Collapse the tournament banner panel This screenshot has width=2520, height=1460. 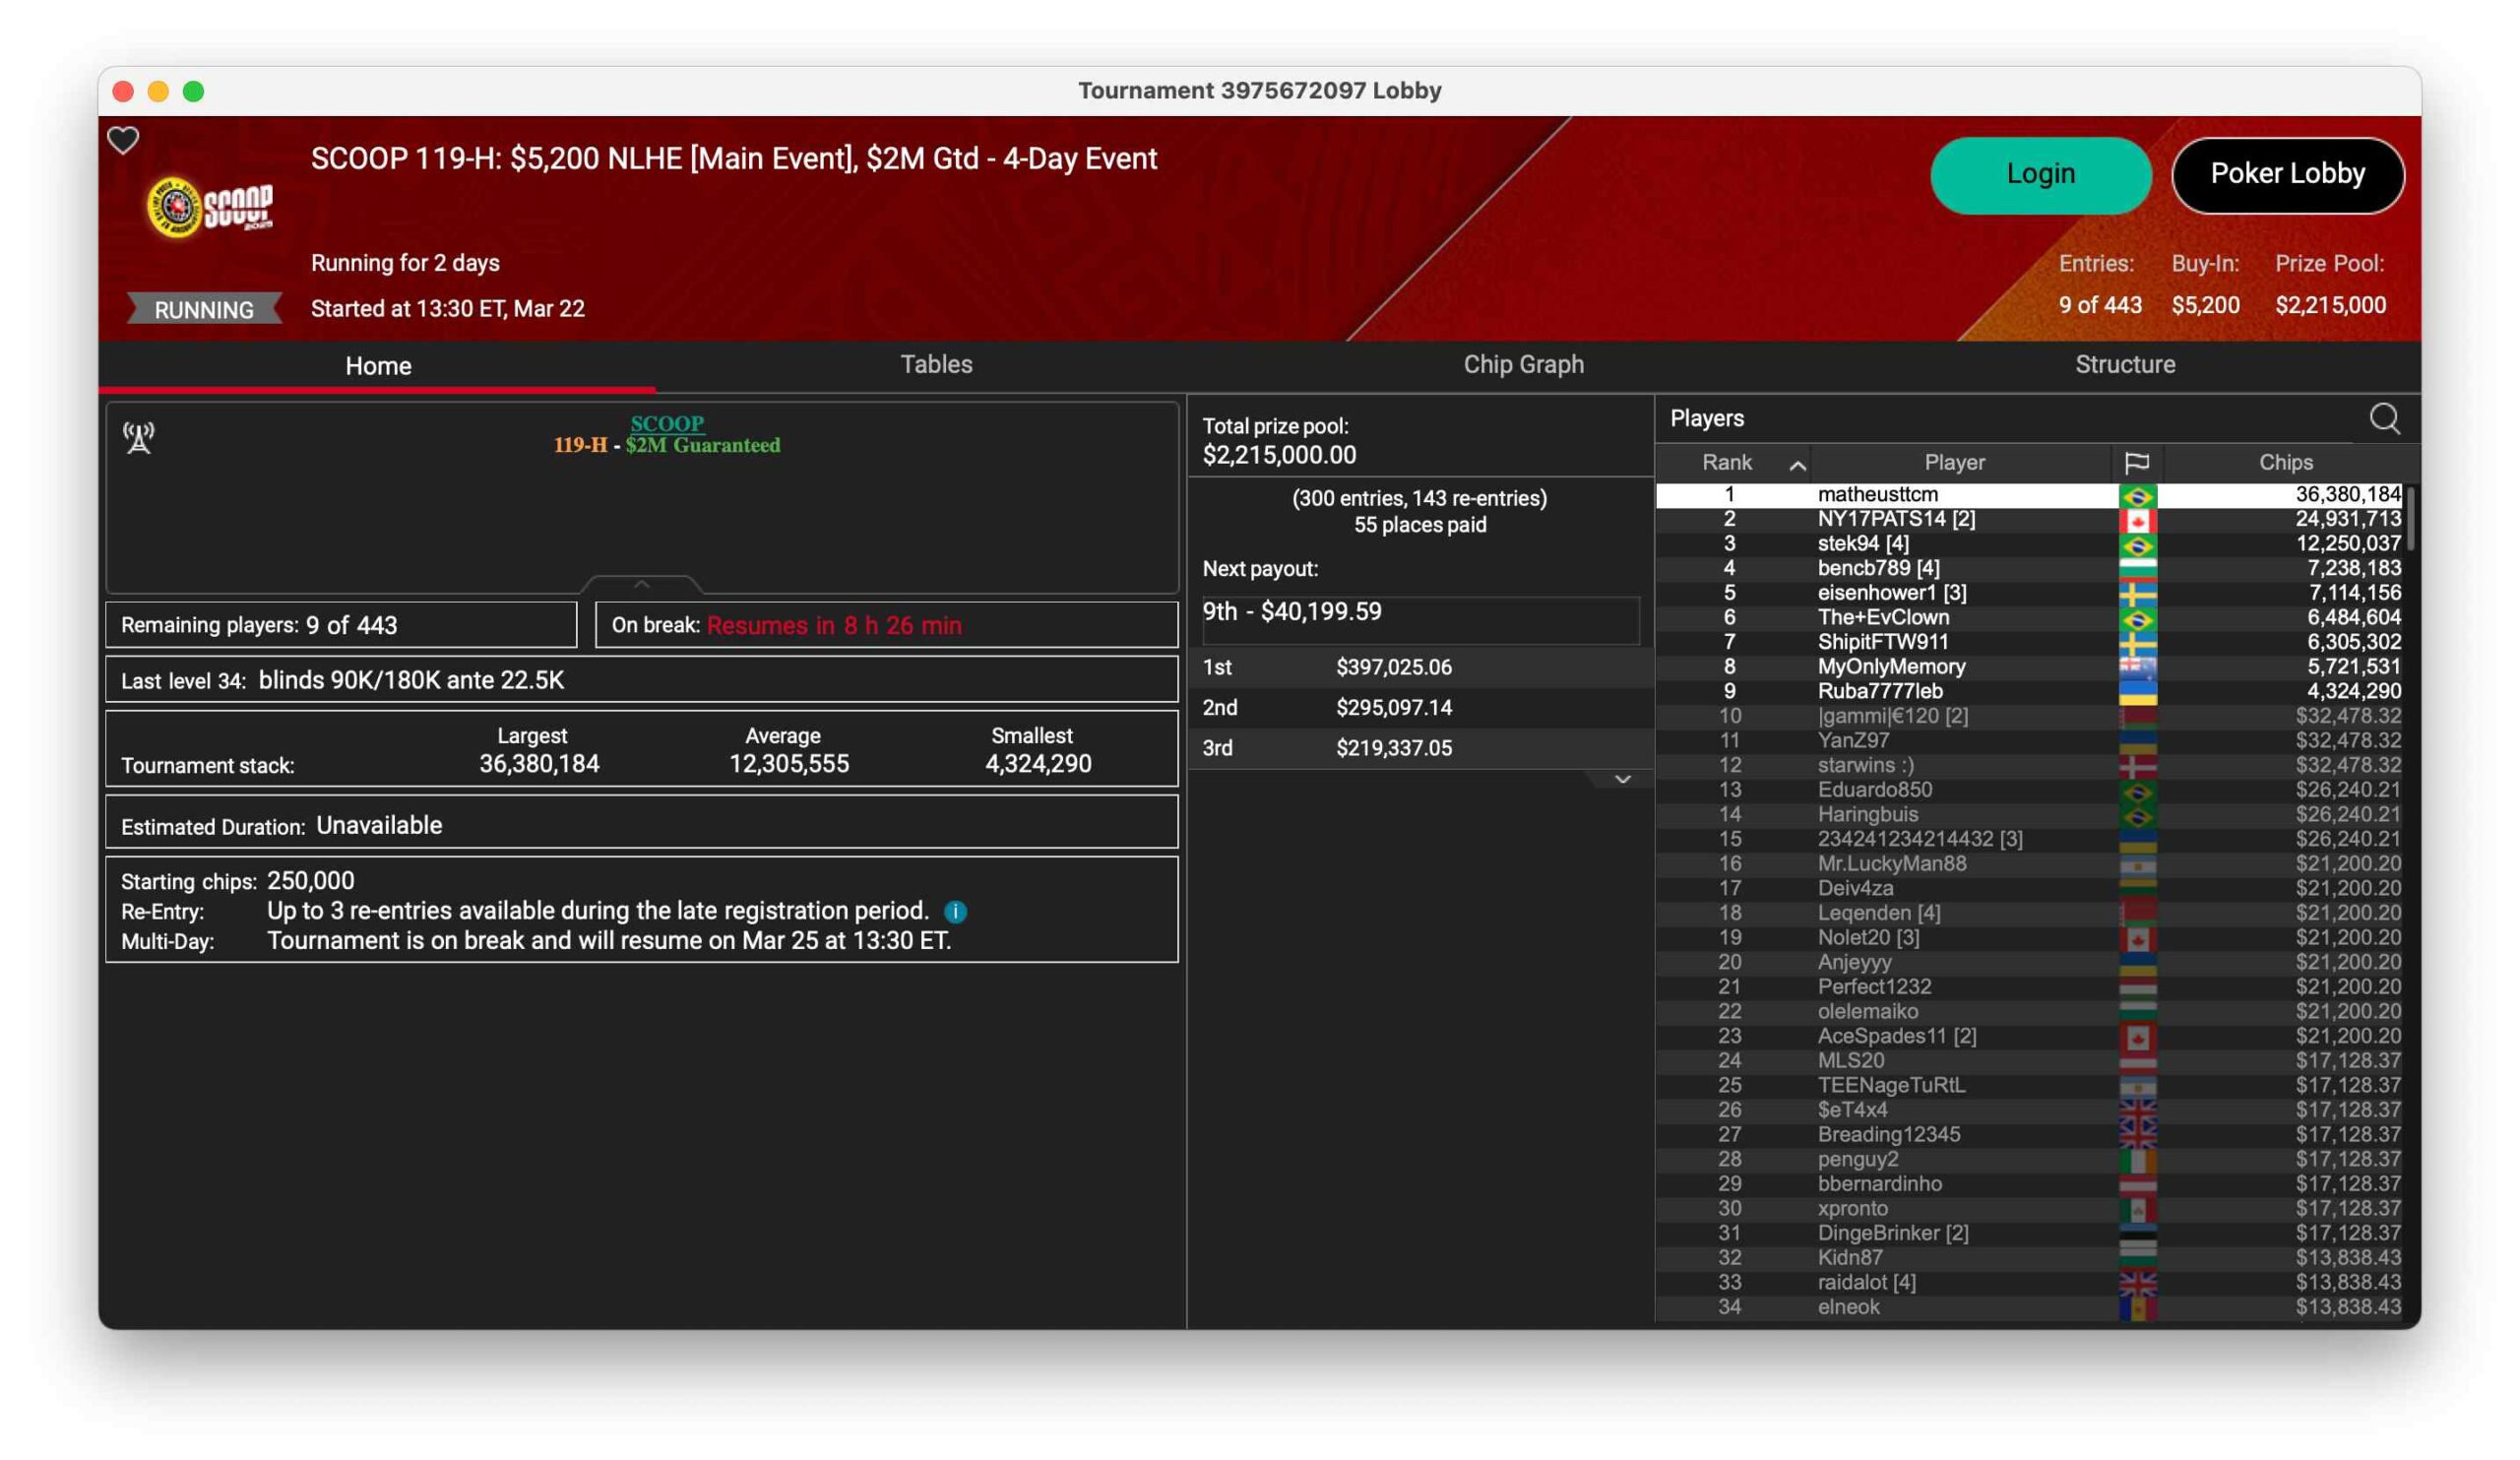point(642,584)
